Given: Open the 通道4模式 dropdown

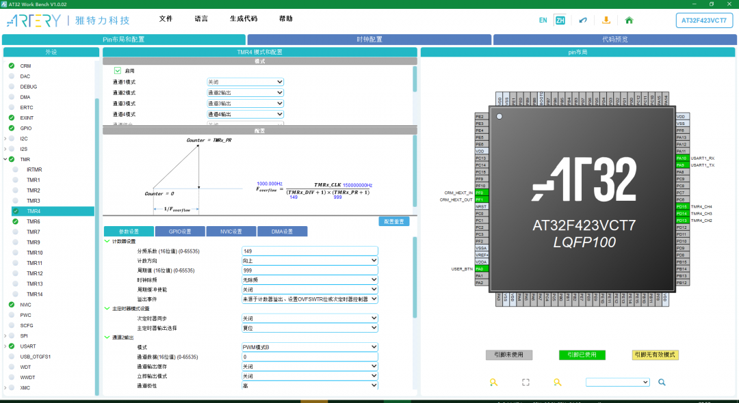Looking at the screenshot, I should point(245,114).
